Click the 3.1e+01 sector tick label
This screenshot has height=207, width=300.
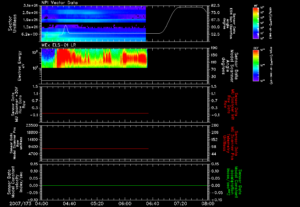click(x=31, y=6)
